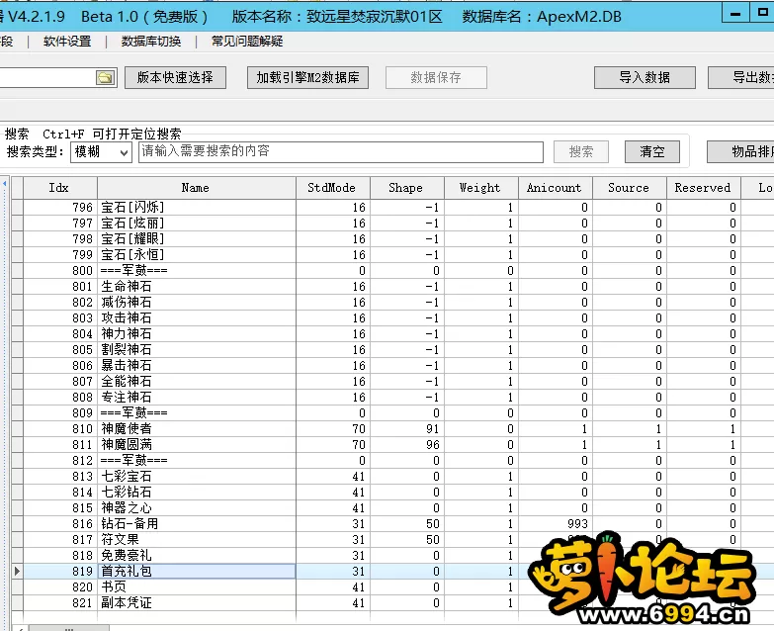Select the 生命神石 name cell
774x631 pixels.
(197, 287)
